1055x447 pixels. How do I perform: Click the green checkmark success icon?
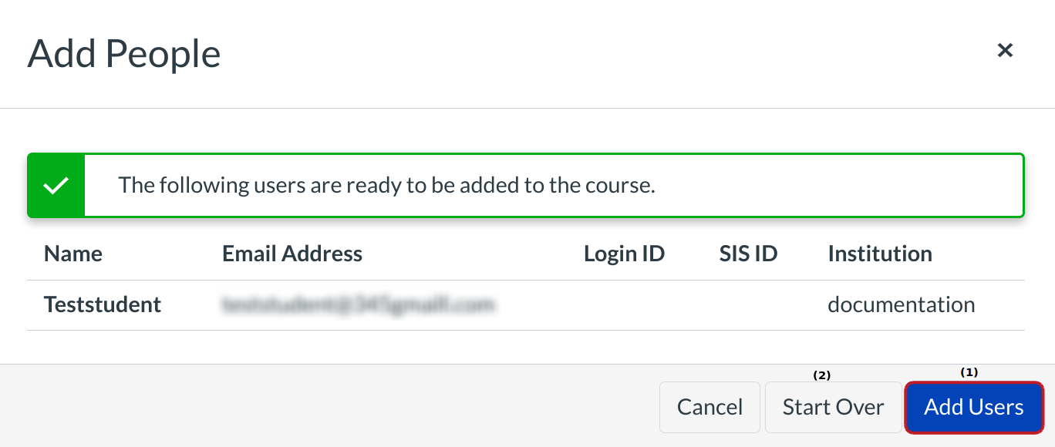pyautogui.click(x=56, y=186)
